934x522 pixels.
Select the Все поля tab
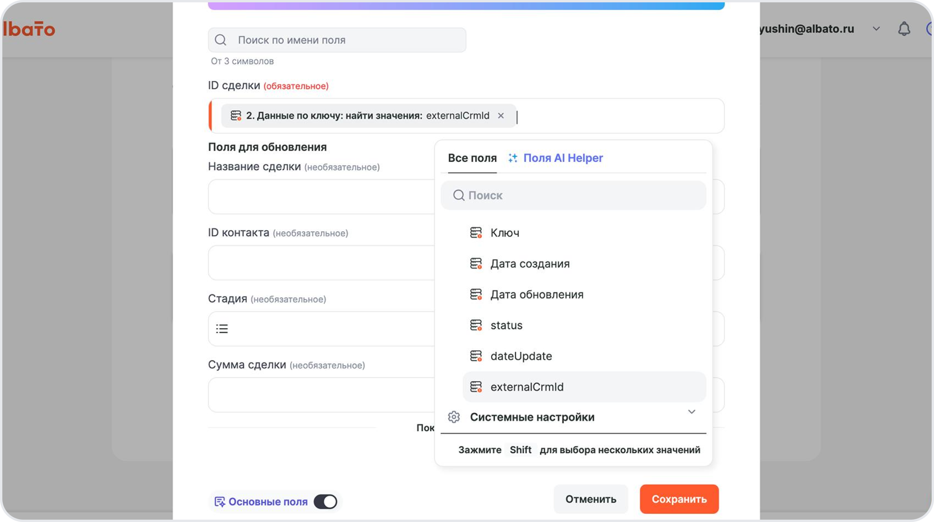pos(472,158)
